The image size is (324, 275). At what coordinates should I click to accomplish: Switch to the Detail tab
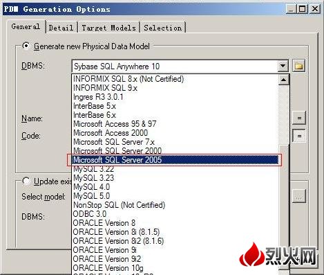click(x=61, y=28)
